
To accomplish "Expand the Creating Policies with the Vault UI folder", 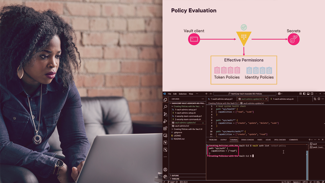I will [x=188, y=129].
